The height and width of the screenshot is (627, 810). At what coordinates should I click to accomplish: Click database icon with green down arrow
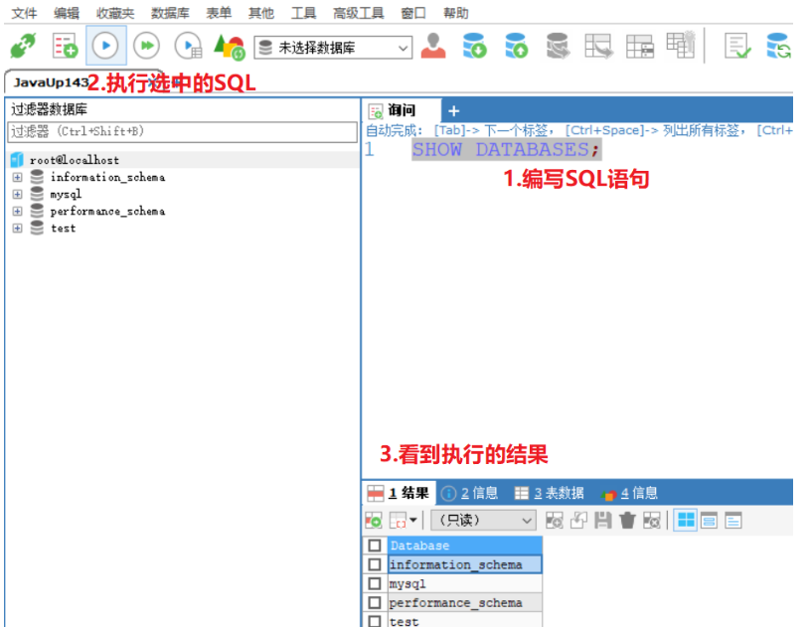point(475,47)
